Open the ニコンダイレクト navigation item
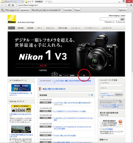 point(107,28)
